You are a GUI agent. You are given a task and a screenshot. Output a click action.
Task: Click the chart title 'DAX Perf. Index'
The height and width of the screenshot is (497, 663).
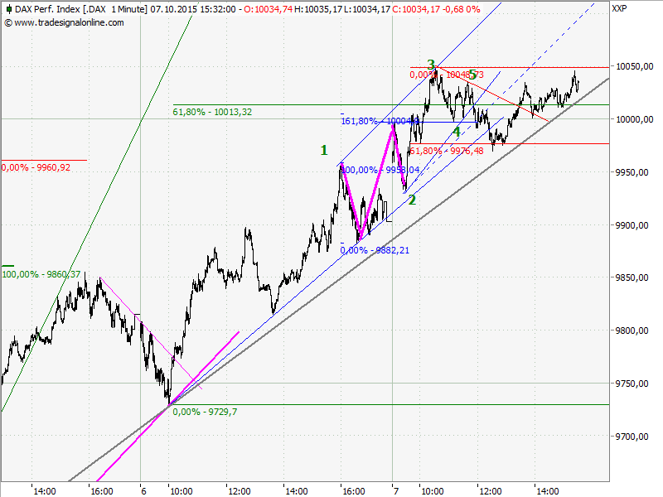click(x=46, y=7)
